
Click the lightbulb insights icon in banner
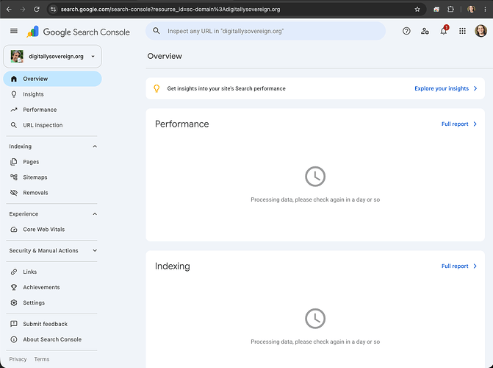click(156, 88)
